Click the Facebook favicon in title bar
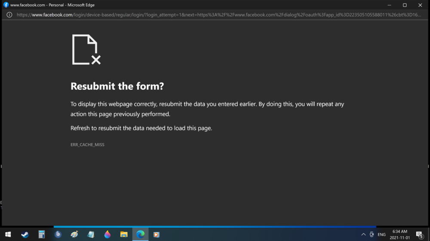Screen dimensions: 430x241 click(x=6, y=5)
